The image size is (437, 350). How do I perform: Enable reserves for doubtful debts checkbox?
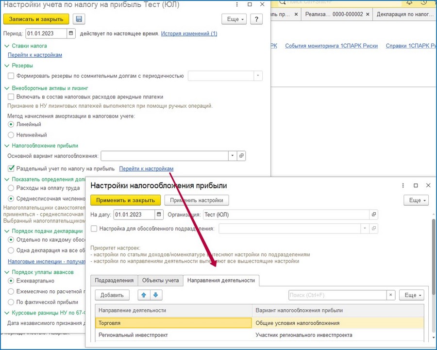click(11, 76)
